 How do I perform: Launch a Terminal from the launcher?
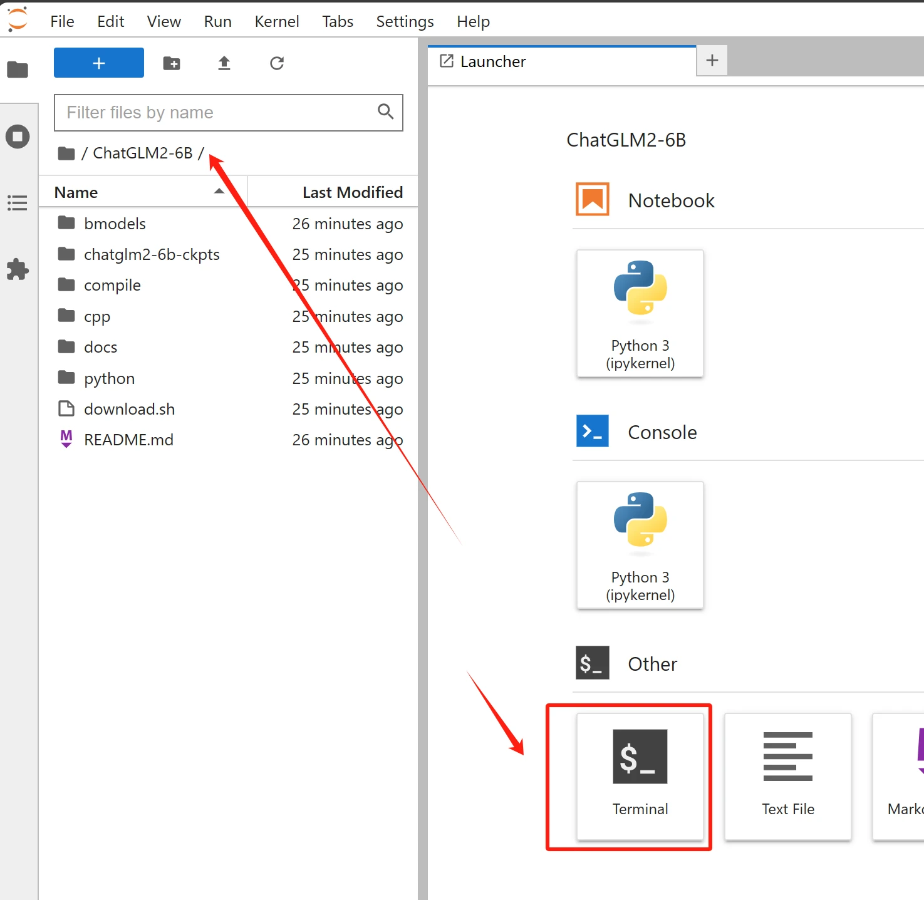tap(640, 776)
